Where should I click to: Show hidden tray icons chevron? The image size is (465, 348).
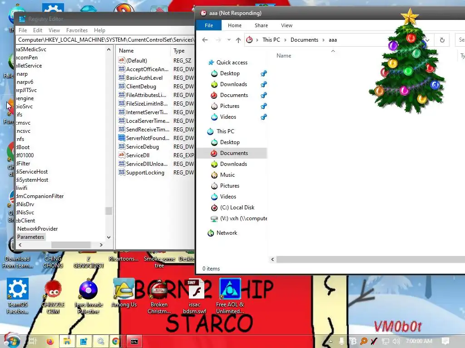pyautogui.click(x=331, y=342)
